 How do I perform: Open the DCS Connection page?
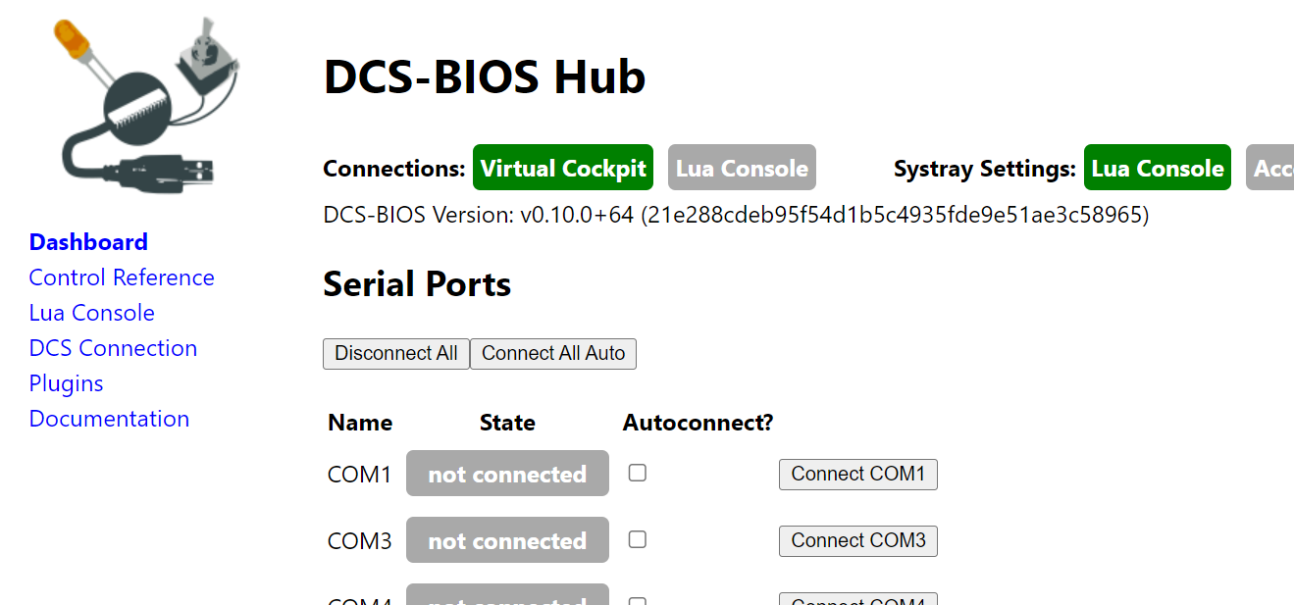[x=113, y=348]
